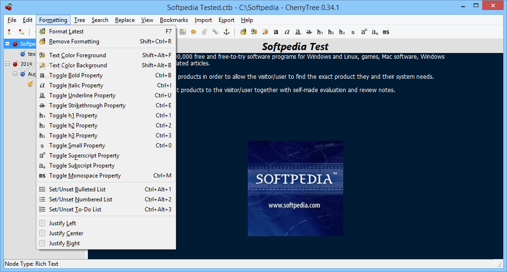Apply h3 heading from toolbar
The width and height of the screenshot is (507, 272).
(342, 31)
